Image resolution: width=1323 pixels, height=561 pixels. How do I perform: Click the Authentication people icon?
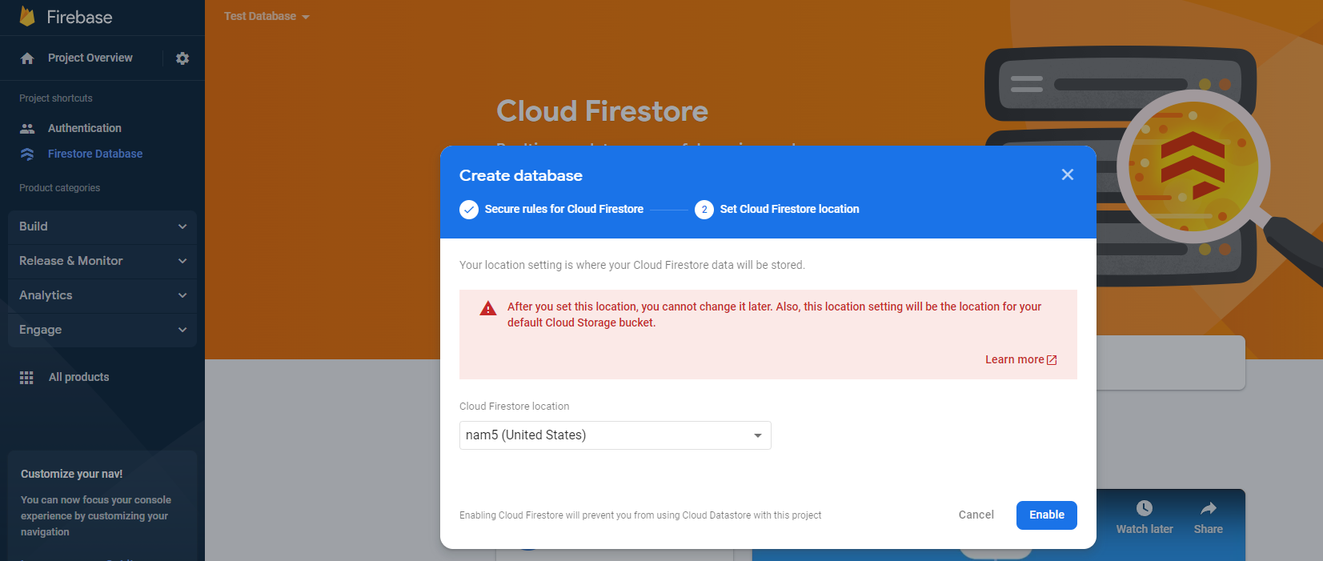coord(27,128)
